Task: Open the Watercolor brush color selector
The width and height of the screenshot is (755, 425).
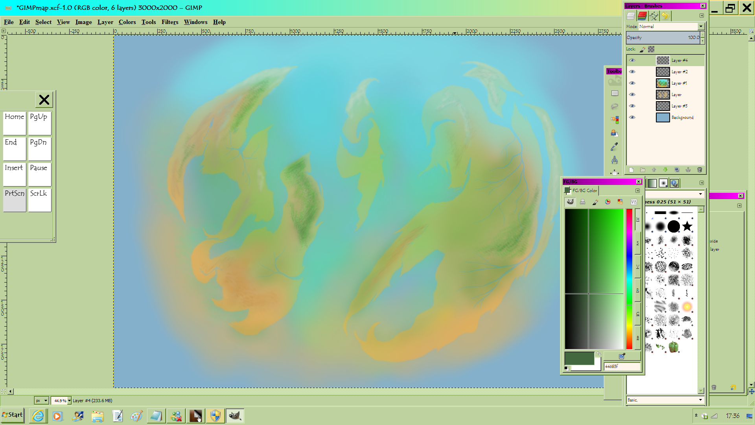Action: click(595, 202)
